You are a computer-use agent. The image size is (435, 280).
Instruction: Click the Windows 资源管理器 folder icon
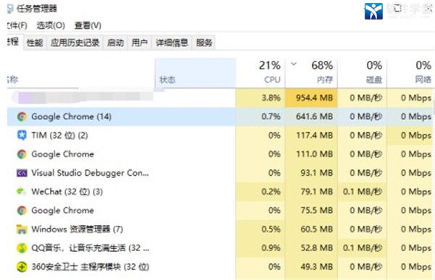click(22, 229)
